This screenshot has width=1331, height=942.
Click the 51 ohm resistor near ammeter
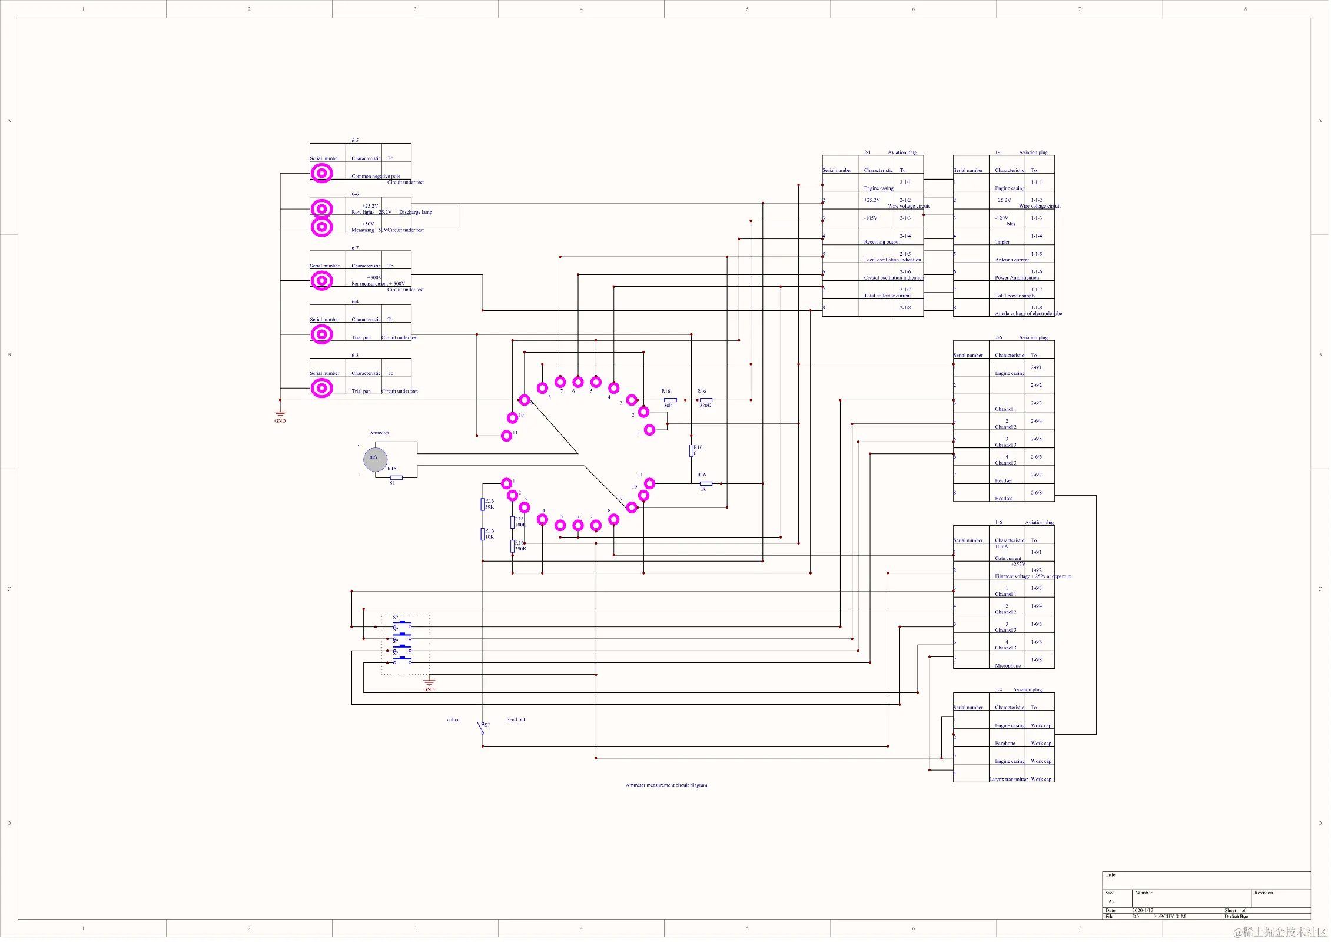396,477
